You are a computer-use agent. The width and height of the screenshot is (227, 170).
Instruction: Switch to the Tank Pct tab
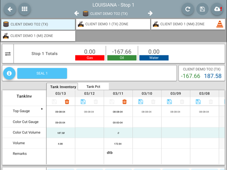pos(93,87)
